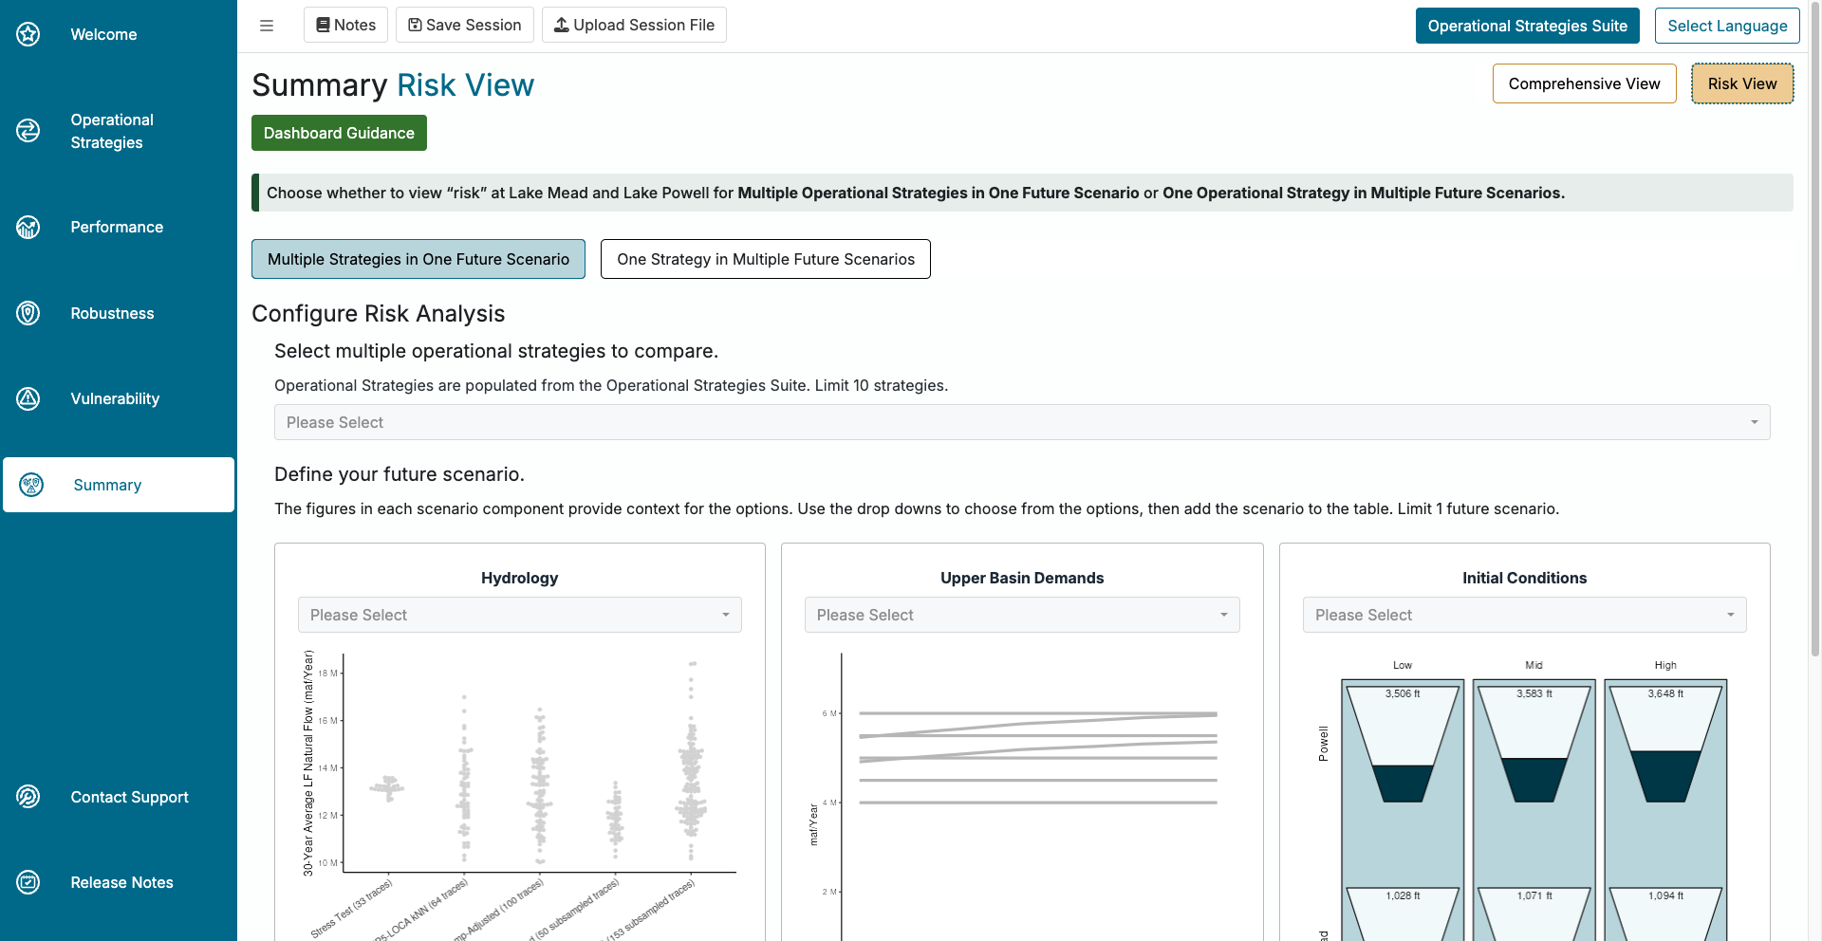Viewport: 1822px width, 941px height.
Task: Click the Hydrology scatter plot
Action: tap(520, 795)
